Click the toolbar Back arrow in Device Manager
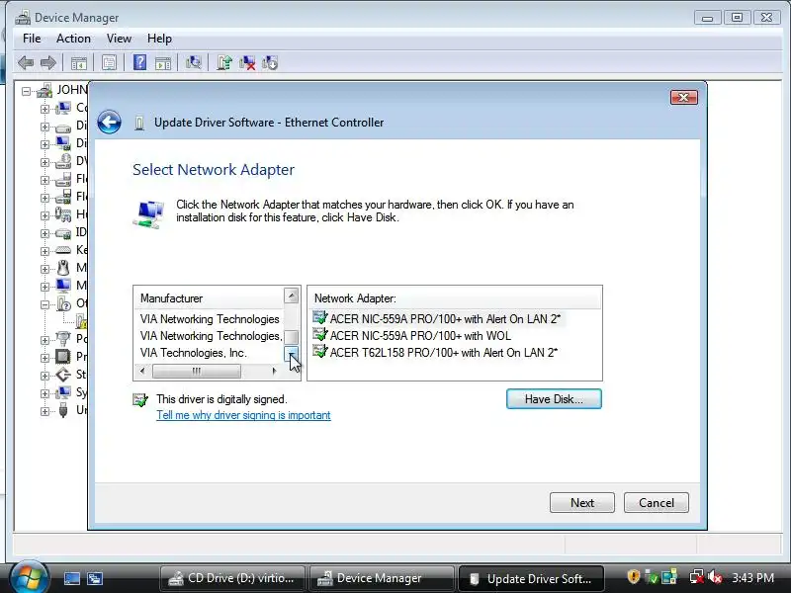Screen dimensions: 791x593 pyautogui.click(x=26, y=63)
